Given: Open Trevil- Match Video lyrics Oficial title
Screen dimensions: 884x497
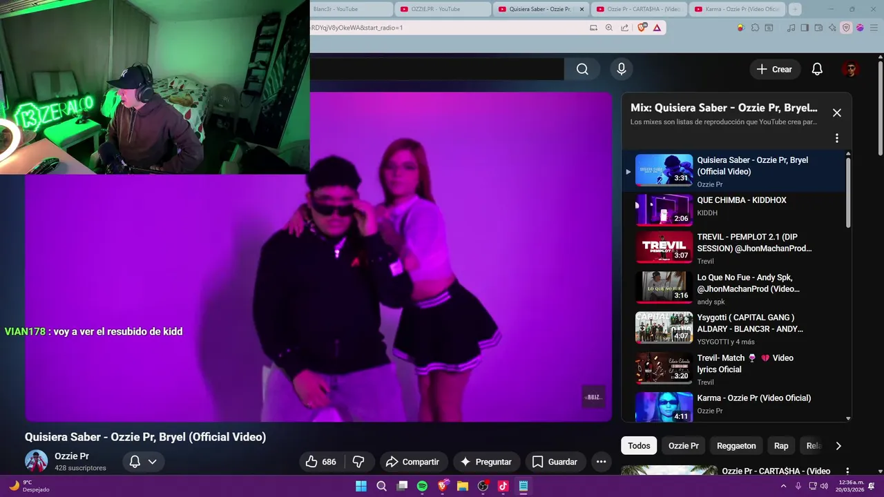Looking at the screenshot, I should [x=745, y=364].
